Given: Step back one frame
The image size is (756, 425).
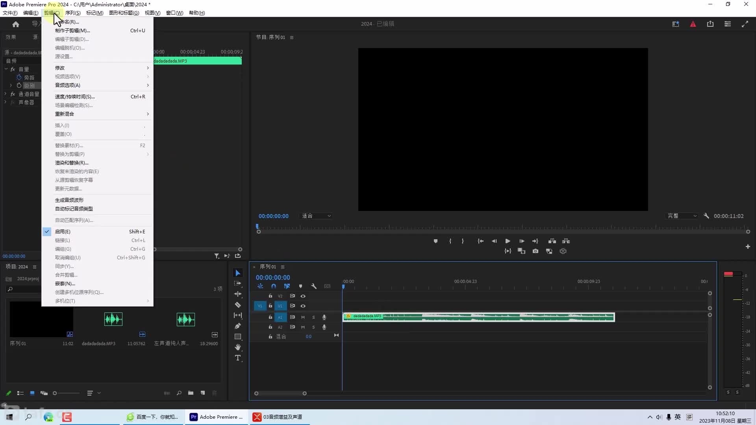Looking at the screenshot, I should point(494,241).
